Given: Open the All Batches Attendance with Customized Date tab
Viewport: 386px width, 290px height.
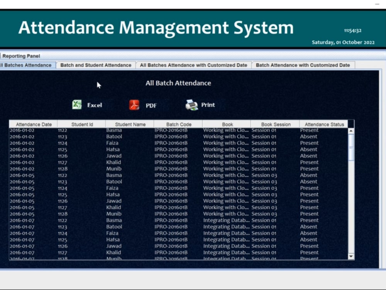Looking at the screenshot, I should point(193,65).
